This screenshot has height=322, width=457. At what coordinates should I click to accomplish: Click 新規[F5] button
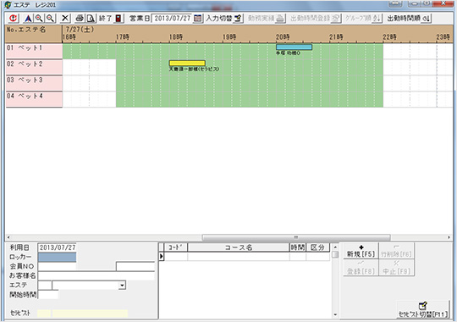click(x=361, y=251)
